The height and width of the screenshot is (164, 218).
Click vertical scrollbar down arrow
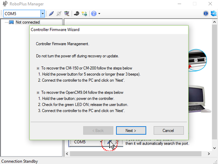(214, 148)
